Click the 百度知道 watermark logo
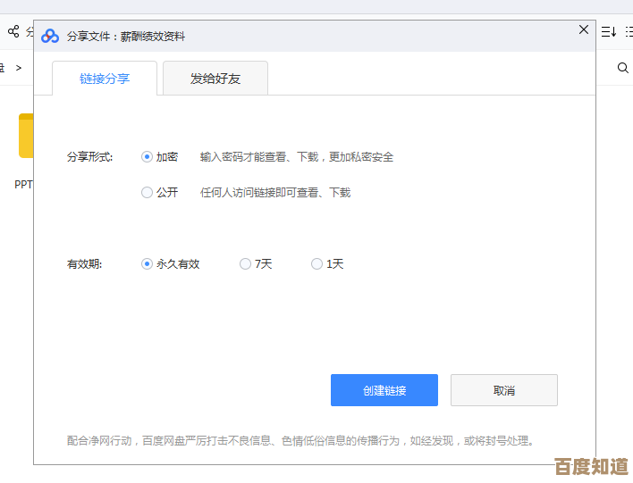The height and width of the screenshot is (483, 633). [591, 467]
